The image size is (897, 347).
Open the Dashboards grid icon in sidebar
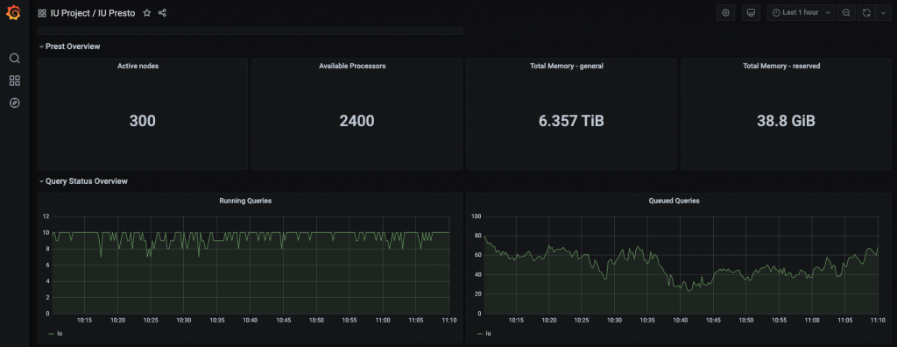pos(15,81)
